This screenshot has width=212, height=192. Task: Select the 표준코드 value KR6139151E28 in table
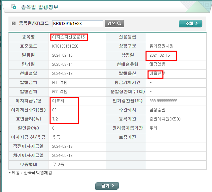point(65,46)
